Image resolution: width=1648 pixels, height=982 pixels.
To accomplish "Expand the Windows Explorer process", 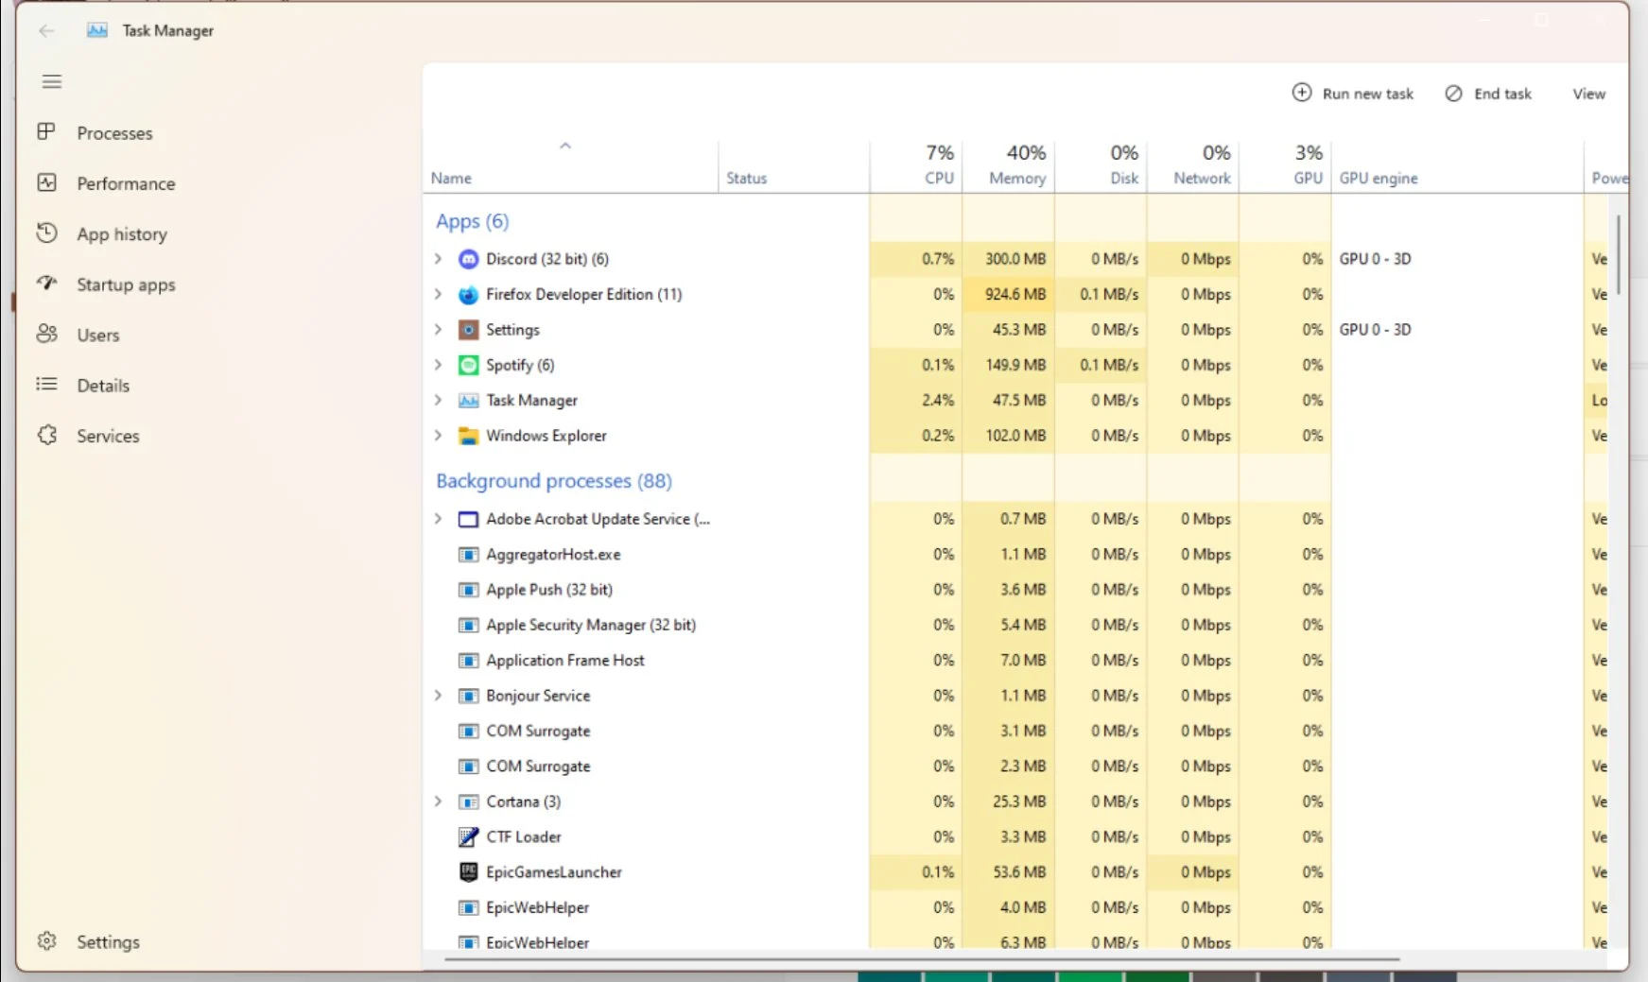I will click(x=438, y=435).
